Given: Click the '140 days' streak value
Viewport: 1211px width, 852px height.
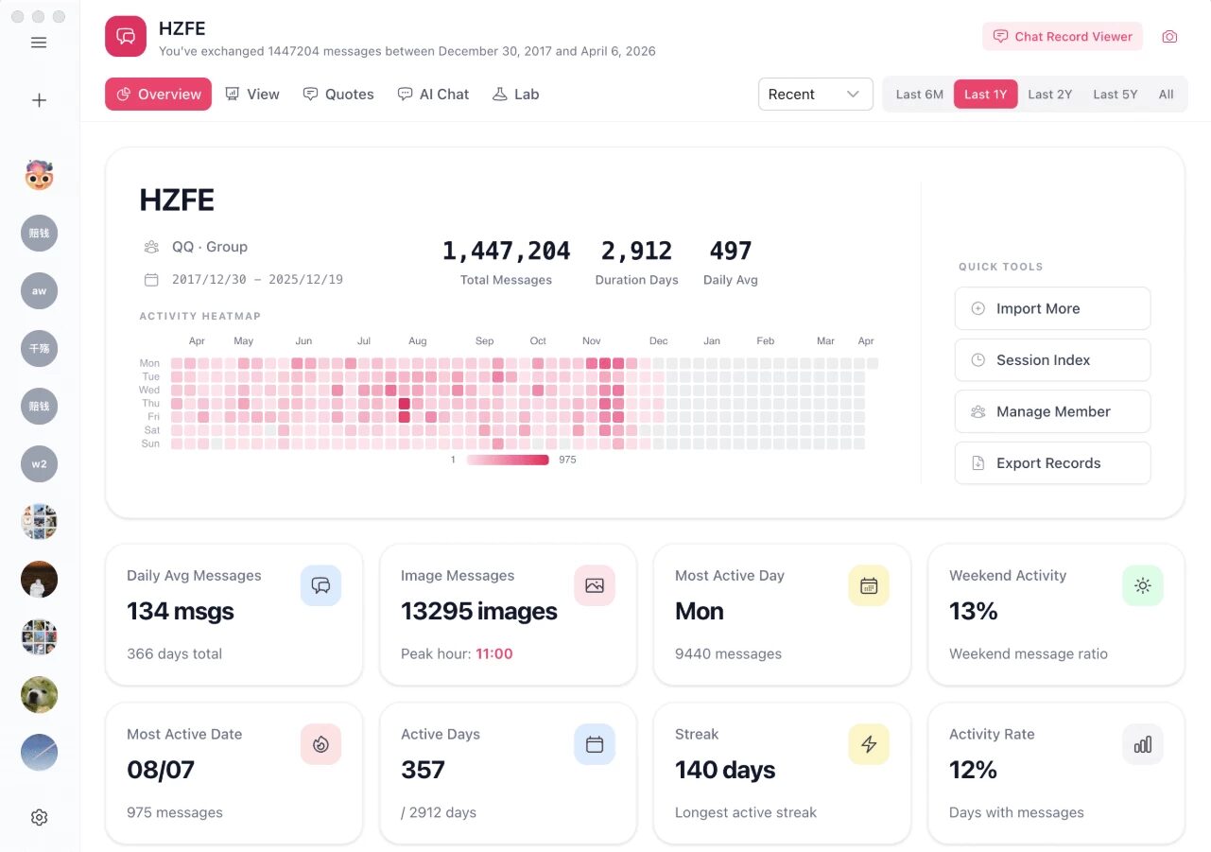Looking at the screenshot, I should 725,771.
